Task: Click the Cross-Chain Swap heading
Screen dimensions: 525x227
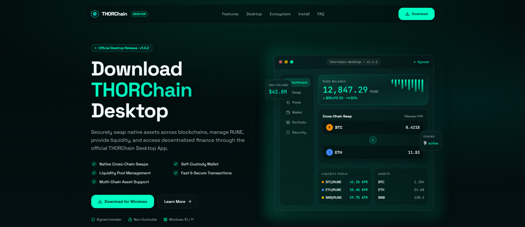Action: pyautogui.click(x=337, y=116)
